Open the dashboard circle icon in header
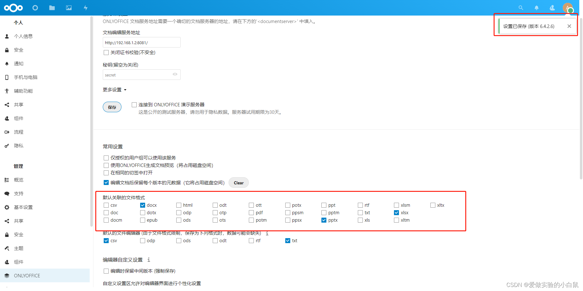Screen dimensions: 583x291 click(x=35, y=8)
